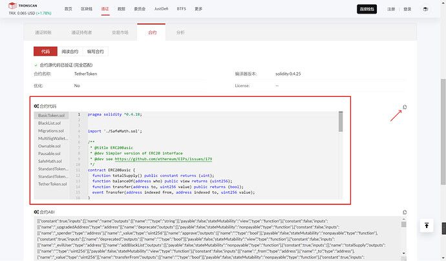Open the SafeMath.sol file
This screenshot has width=446, height=261.
point(50,162)
